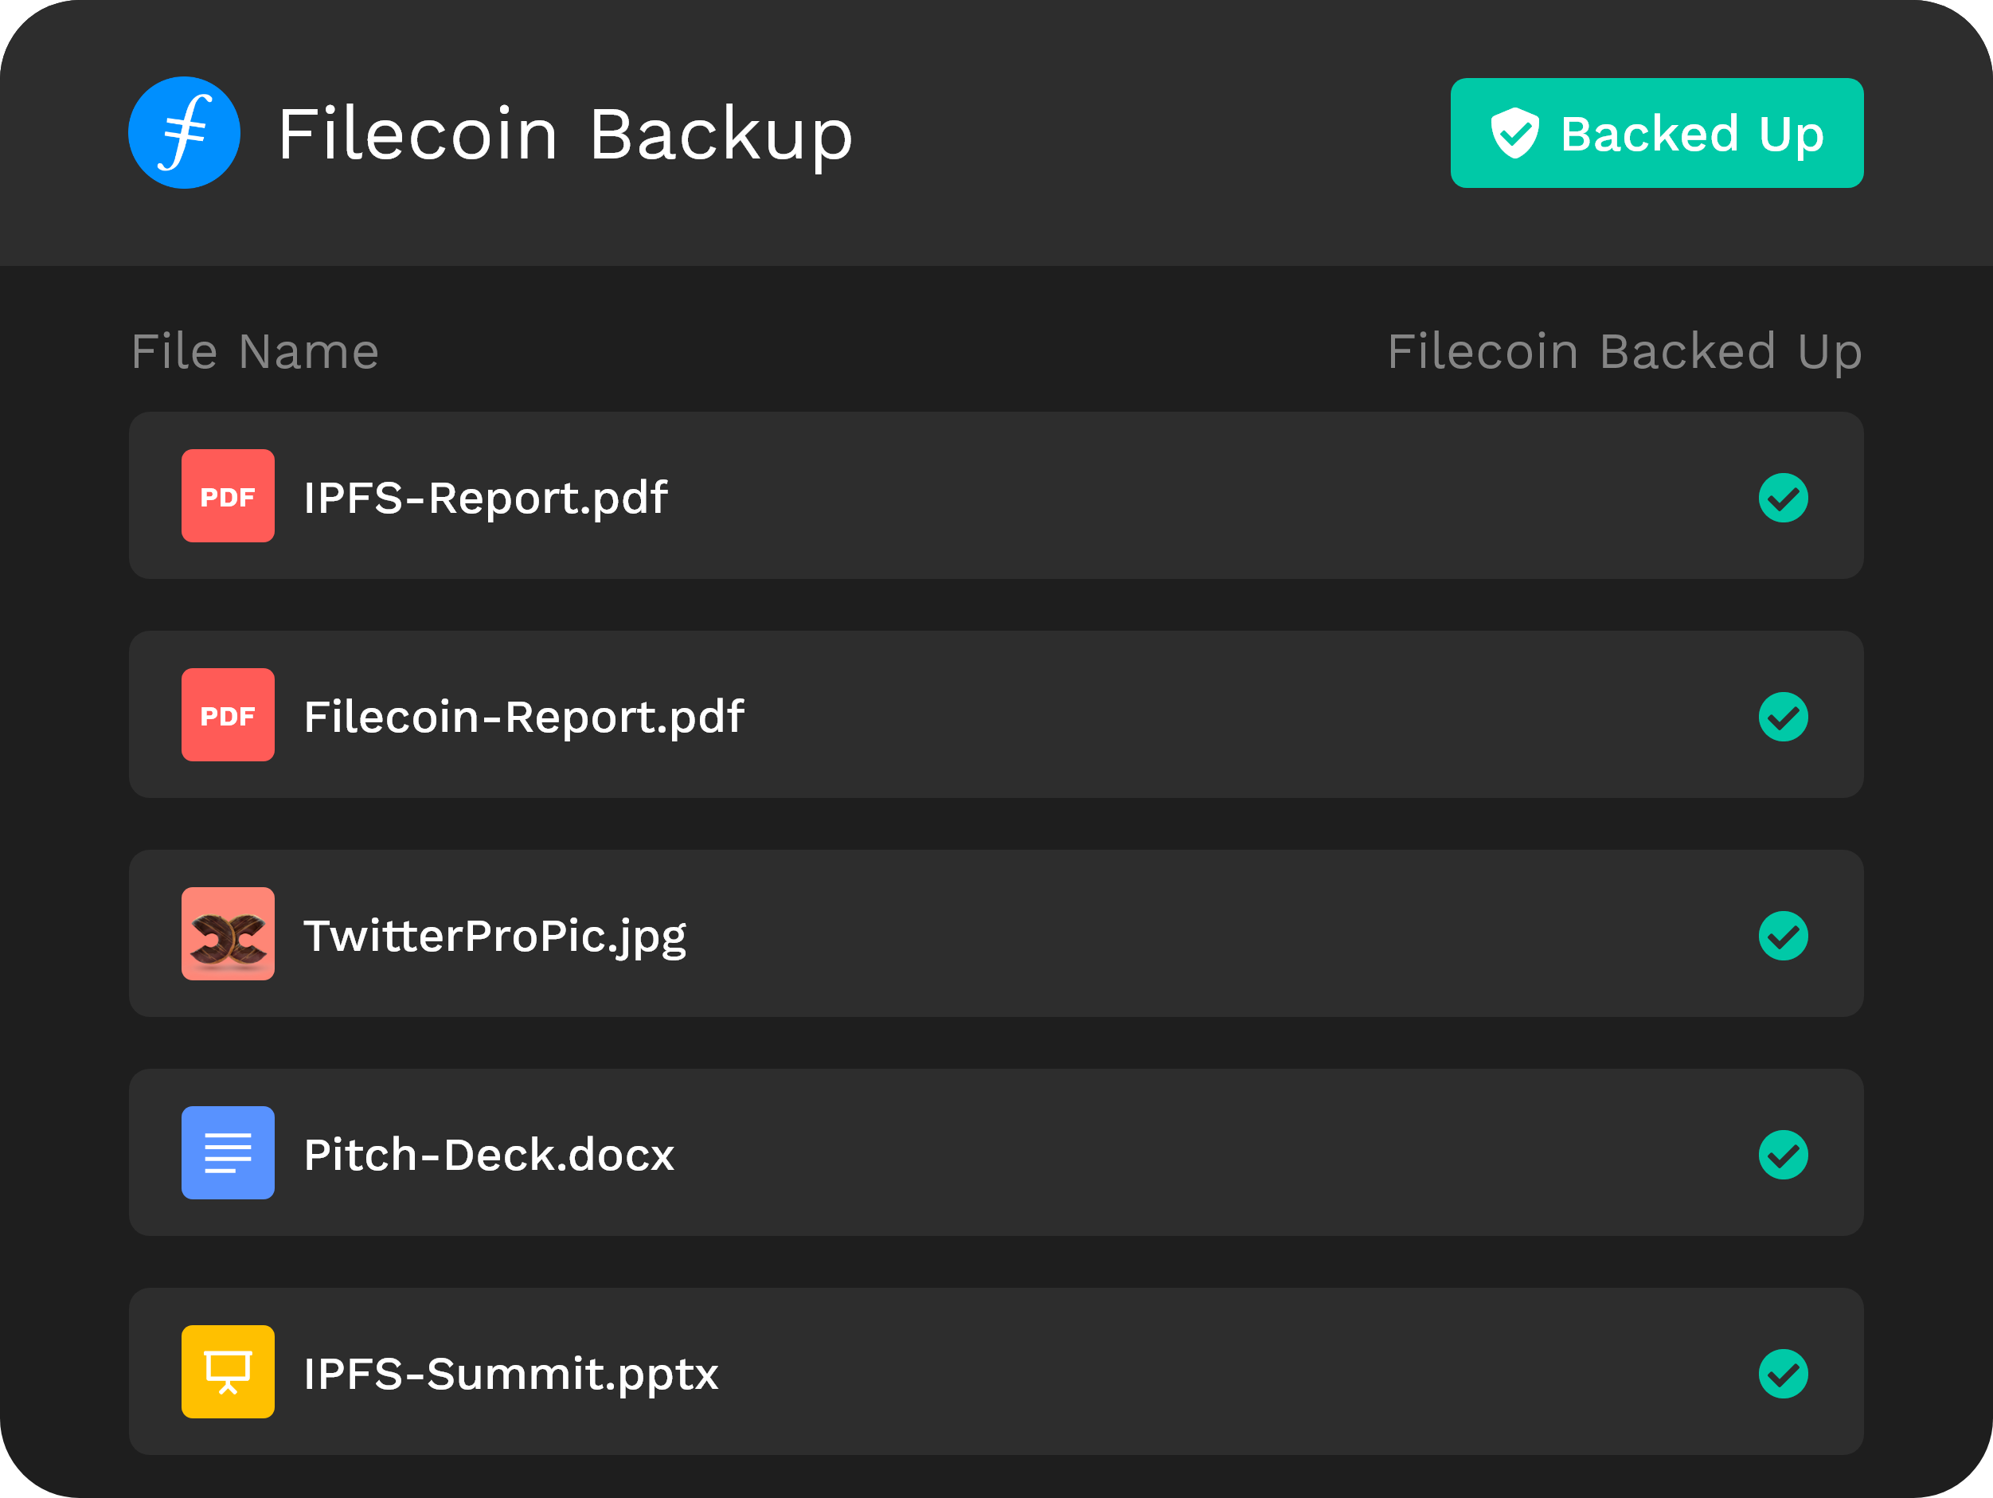Click the presentation icon for IPFS-Summit.pptx

(x=228, y=1372)
